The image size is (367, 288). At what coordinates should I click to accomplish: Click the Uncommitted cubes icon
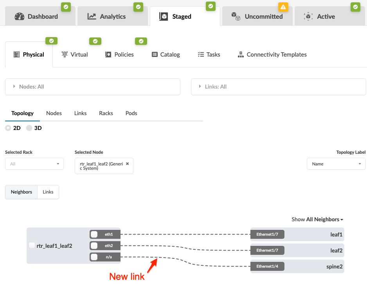click(x=236, y=16)
